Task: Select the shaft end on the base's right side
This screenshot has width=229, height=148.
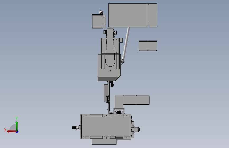Action: [137, 130]
